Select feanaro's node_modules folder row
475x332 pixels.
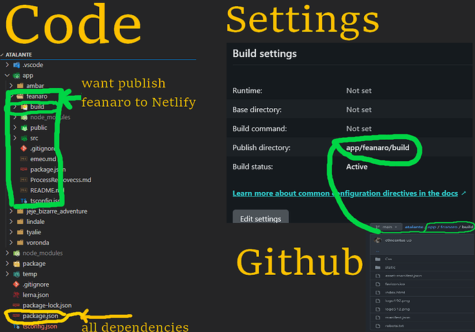[x=50, y=117]
